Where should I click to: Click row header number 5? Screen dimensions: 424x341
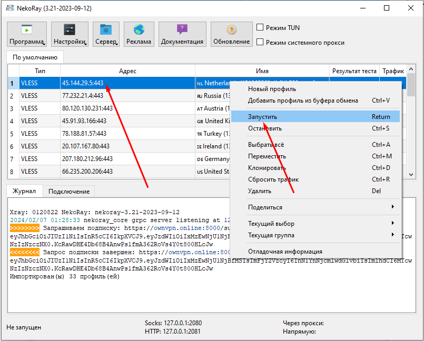pos(13,134)
